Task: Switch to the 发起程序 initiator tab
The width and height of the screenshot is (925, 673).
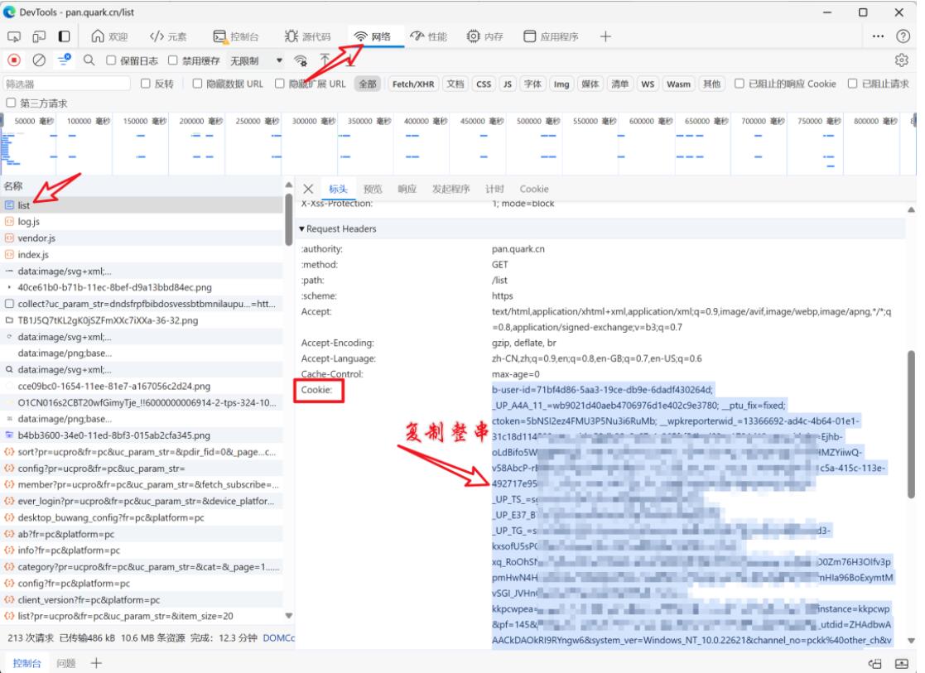Action: click(x=450, y=189)
